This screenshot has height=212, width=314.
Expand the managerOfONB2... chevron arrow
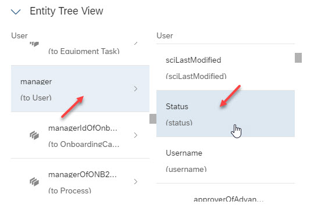click(135, 182)
